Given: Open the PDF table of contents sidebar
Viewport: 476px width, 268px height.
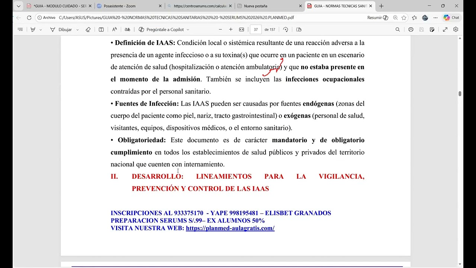Looking at the screenshot, I should coord(20,29).
